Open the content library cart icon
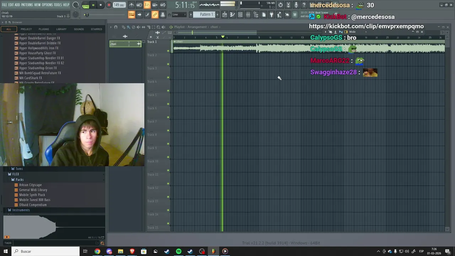This screenshot has width=455, height=256. [x=295, y=15]
